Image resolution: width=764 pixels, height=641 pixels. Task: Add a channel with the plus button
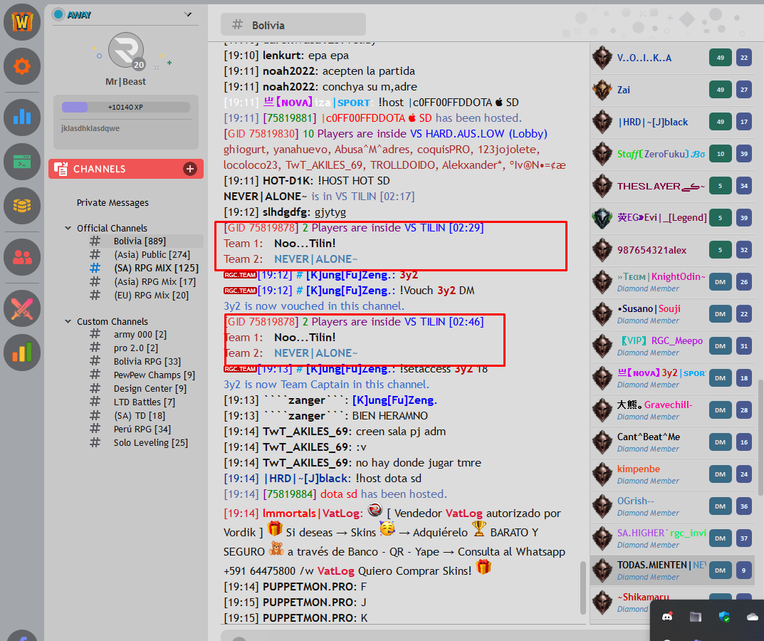pyautogui.click(x=190, y=169)
